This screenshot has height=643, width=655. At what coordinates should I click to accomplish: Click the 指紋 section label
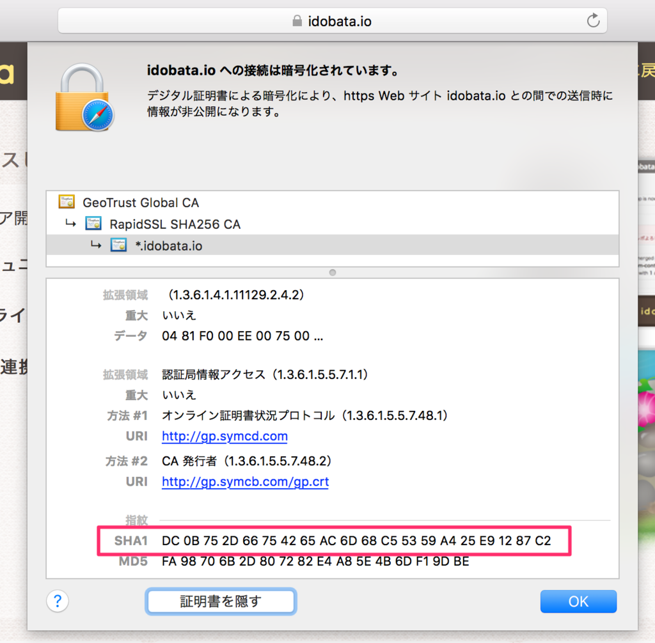coord(137,520)
